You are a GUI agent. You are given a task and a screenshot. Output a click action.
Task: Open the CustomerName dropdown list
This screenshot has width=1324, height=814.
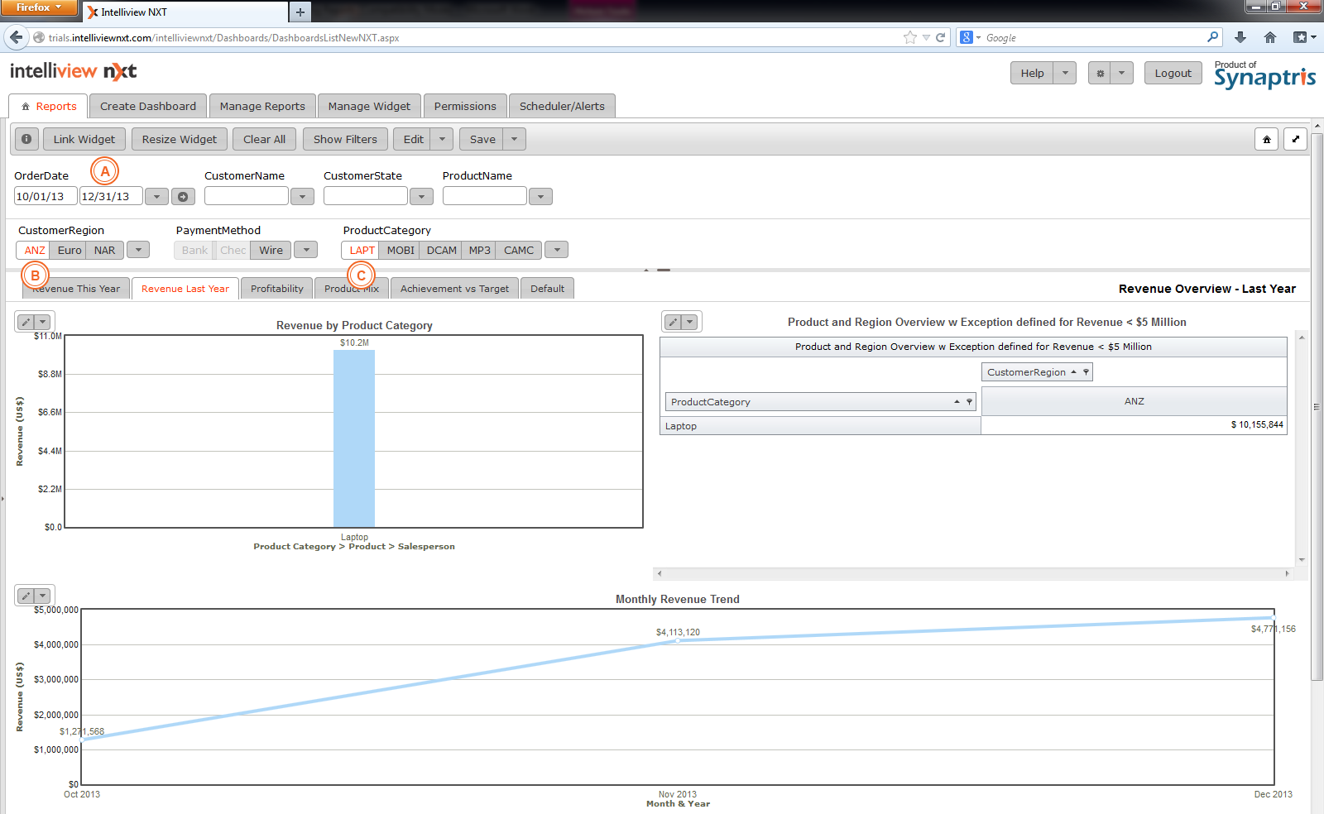pos(302,197)
